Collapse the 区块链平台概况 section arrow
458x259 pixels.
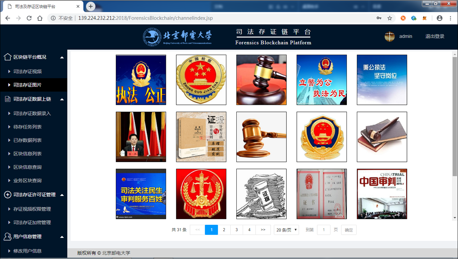tap(62, 57)
